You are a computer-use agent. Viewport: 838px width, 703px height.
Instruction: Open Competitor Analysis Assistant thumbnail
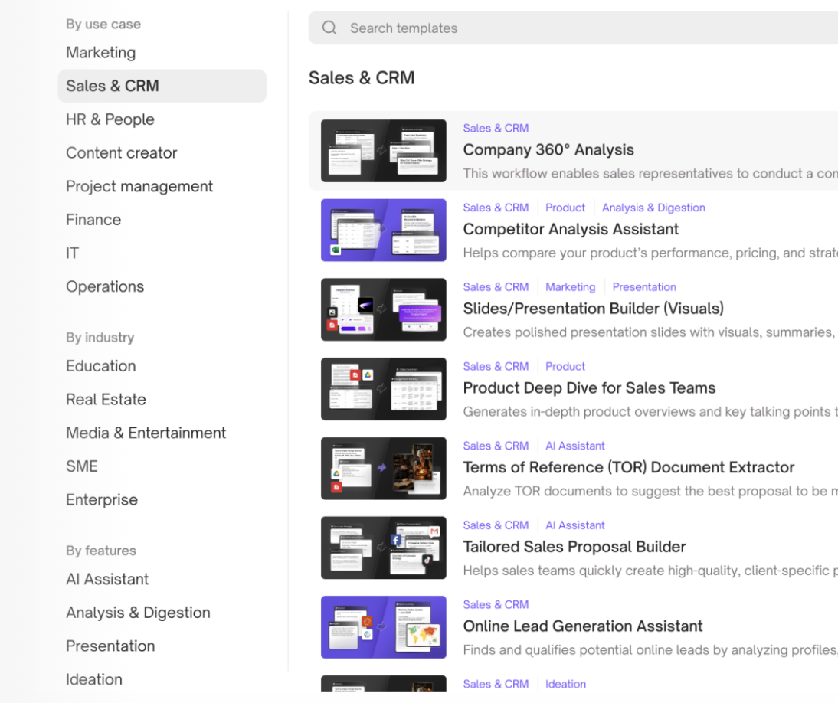(x=383, y=230)
